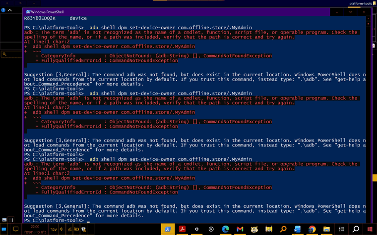This screenshot has height=235, width=377.
Task: Open Task View in the taskbar
Action: [x=341, y=229]
